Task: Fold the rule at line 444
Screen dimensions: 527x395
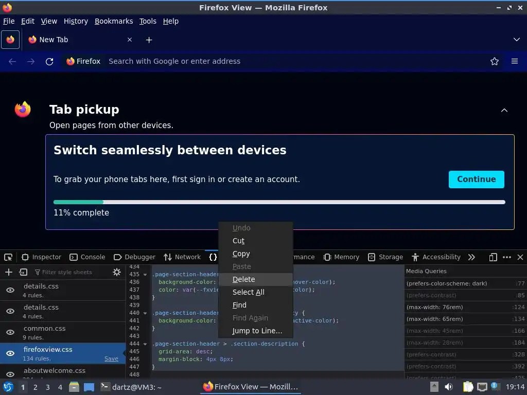Action: (x=145, y=344)
